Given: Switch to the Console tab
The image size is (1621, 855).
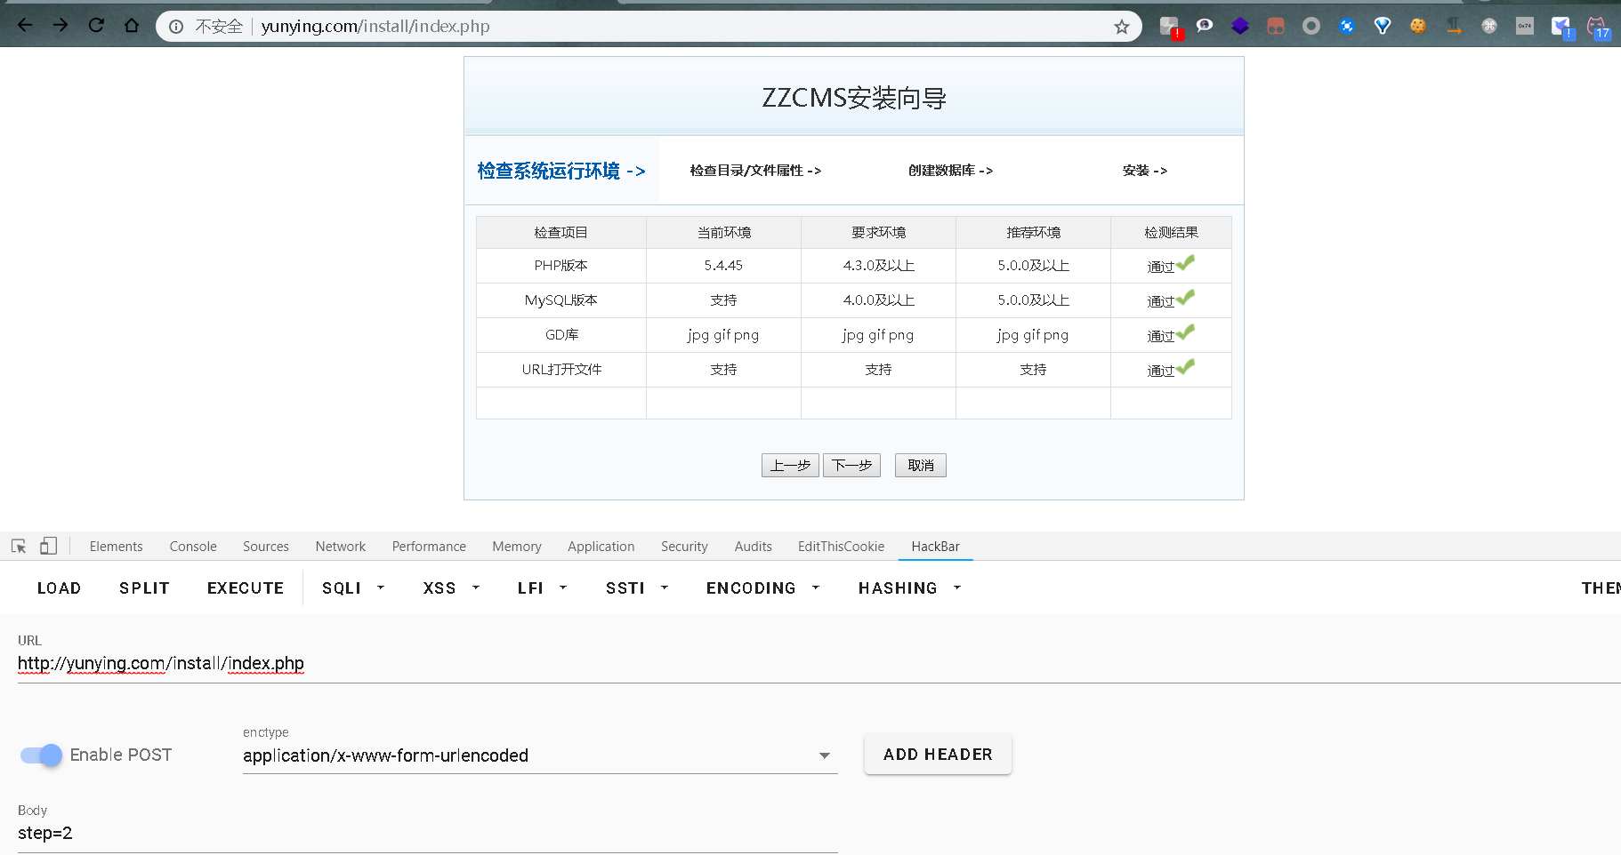Looking at the screenshot, I should [193, 546].
